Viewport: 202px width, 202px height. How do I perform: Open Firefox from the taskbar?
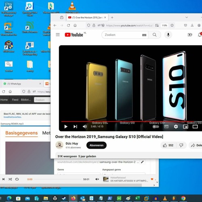pos(73,198)
